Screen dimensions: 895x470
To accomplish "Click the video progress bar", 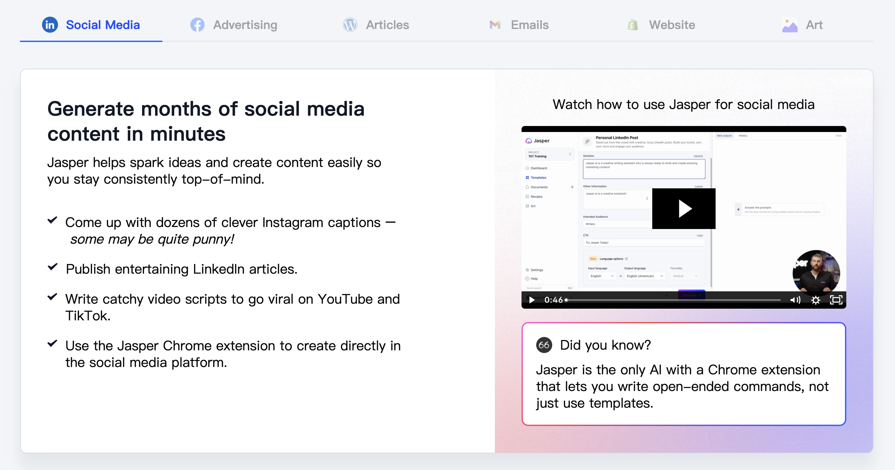I will (x=674, y=300).
